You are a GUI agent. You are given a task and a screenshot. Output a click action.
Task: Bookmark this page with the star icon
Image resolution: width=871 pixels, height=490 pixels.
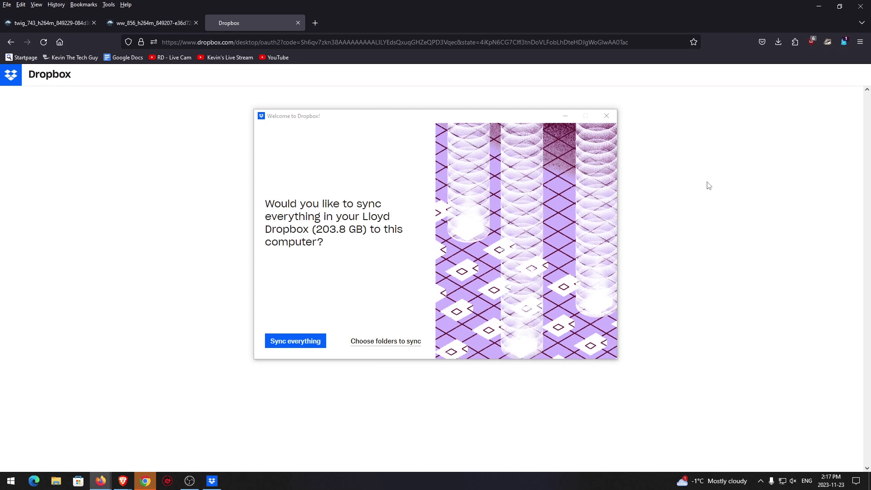(693, 42)
